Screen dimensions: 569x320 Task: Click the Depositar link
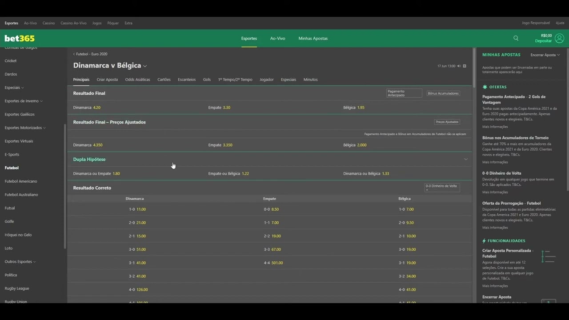coord(543,41)
